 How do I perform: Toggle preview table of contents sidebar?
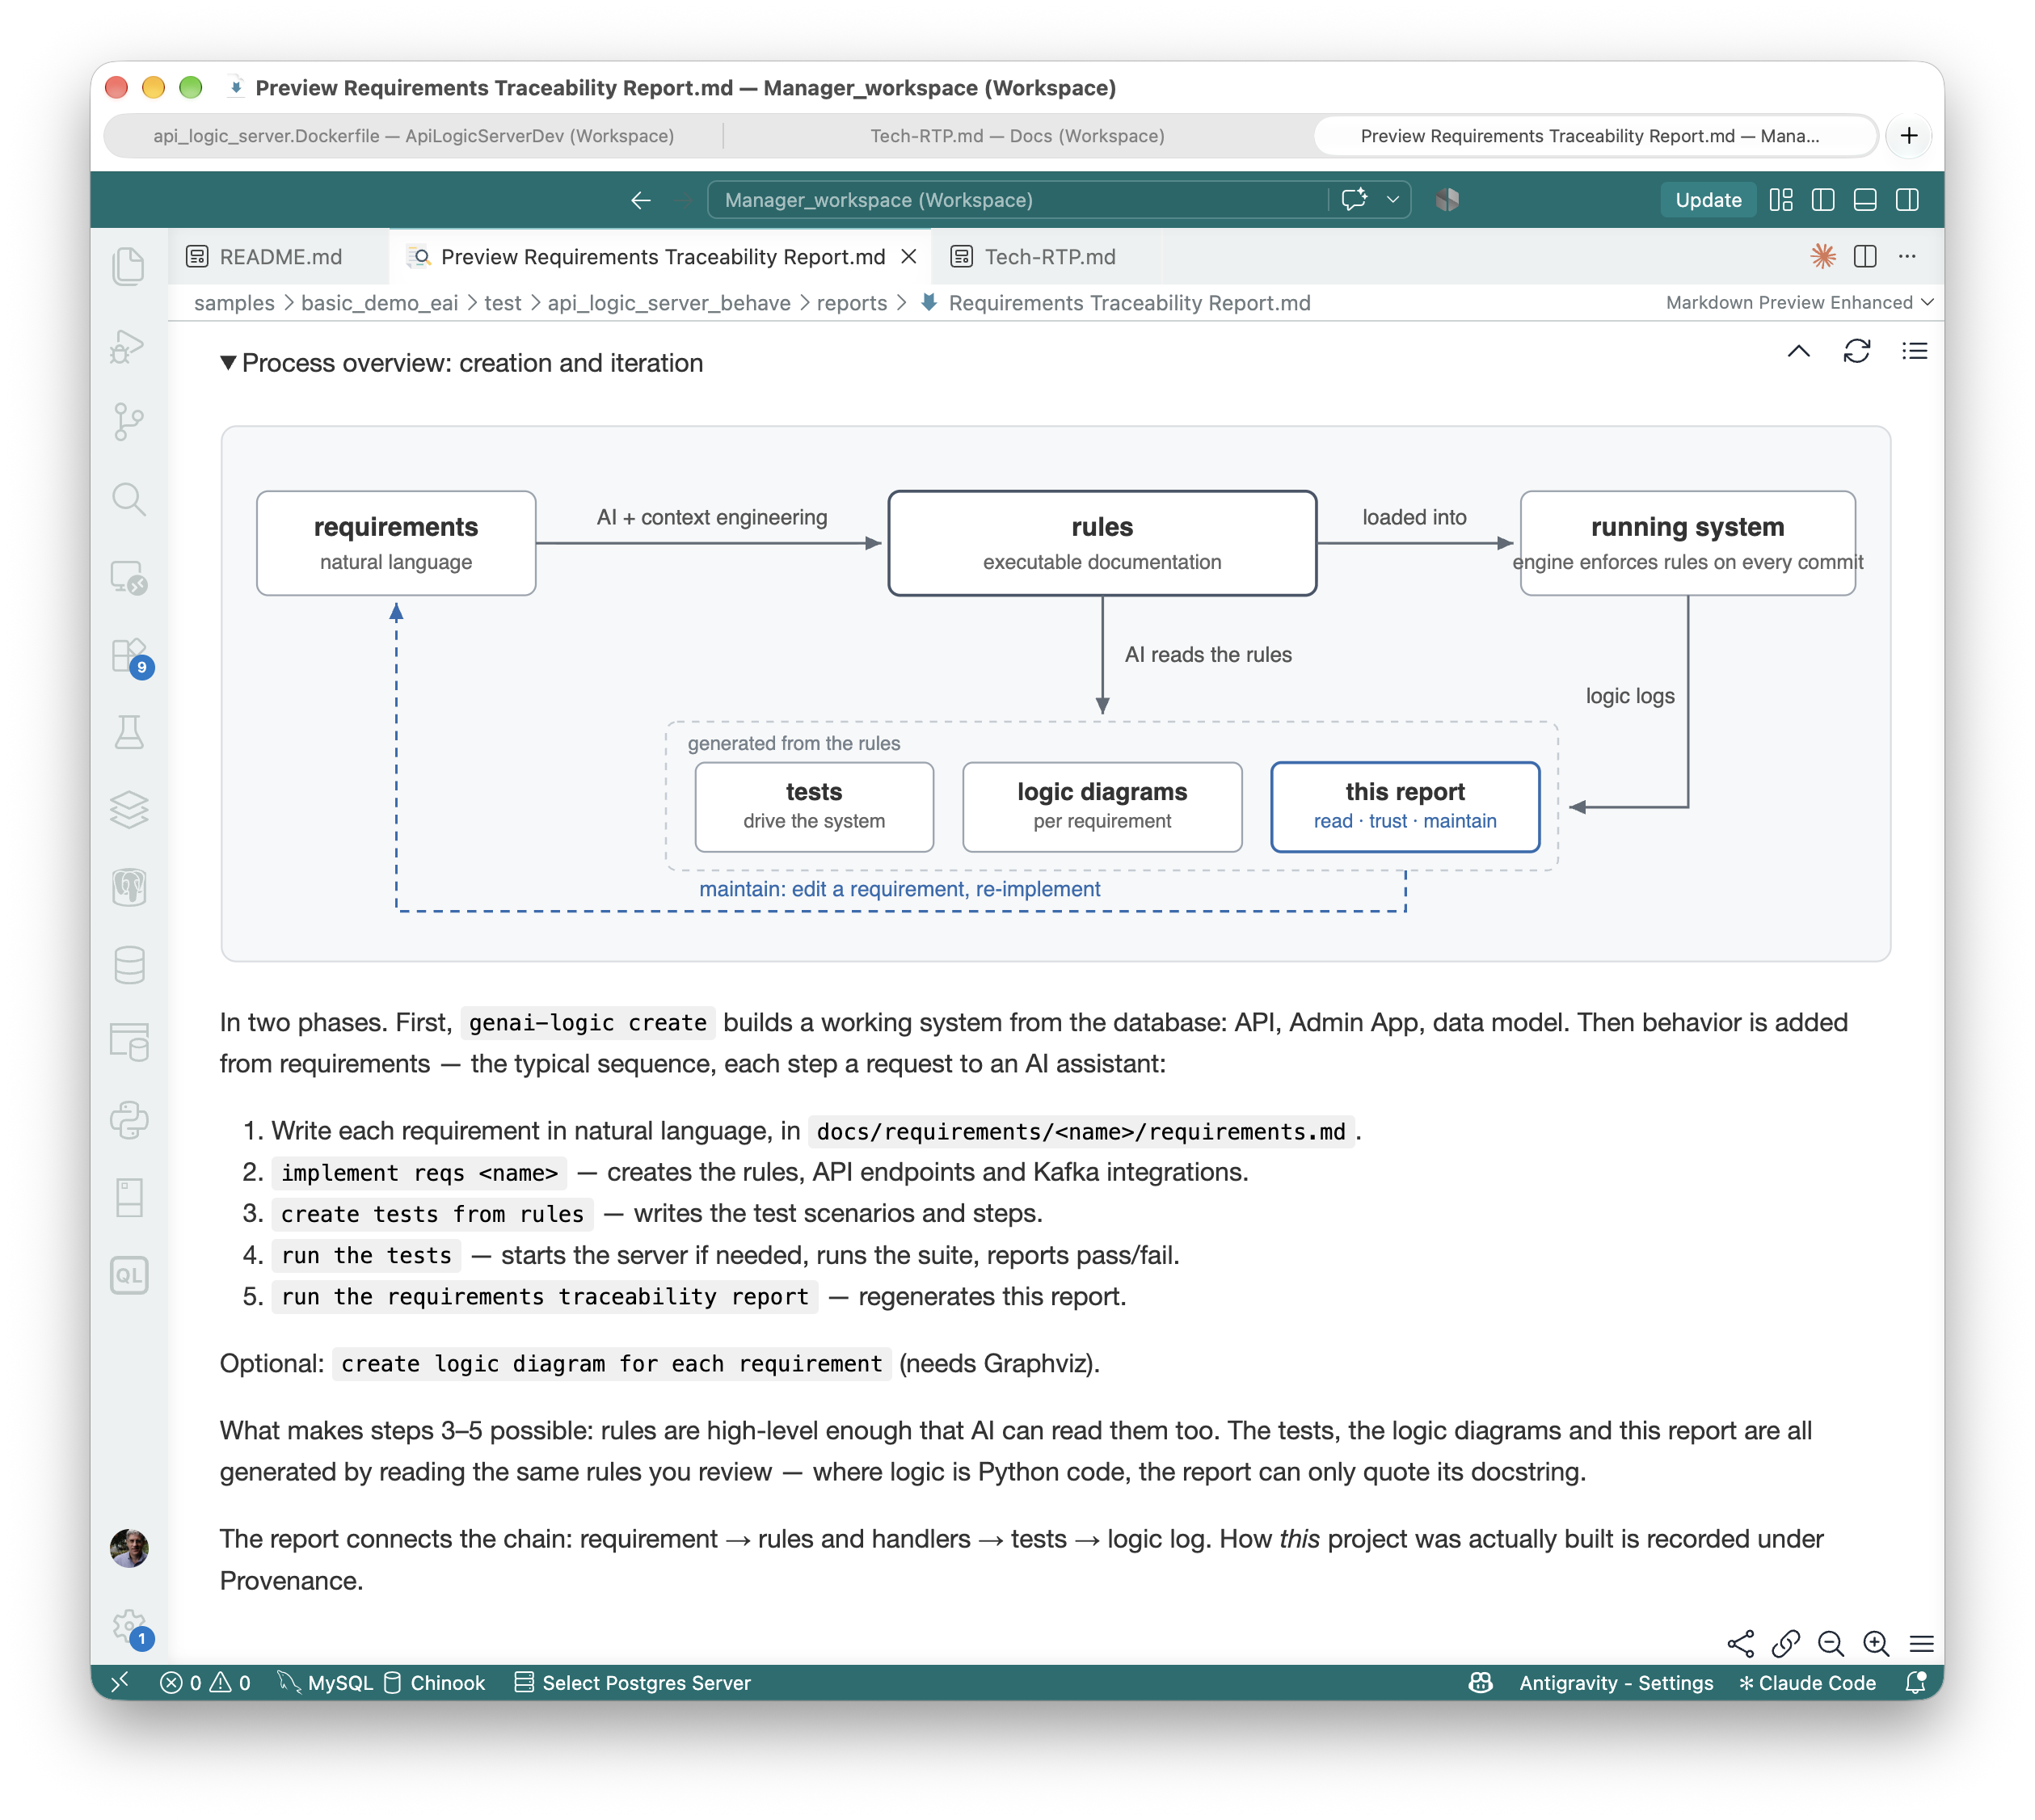tap(1914, 351)
